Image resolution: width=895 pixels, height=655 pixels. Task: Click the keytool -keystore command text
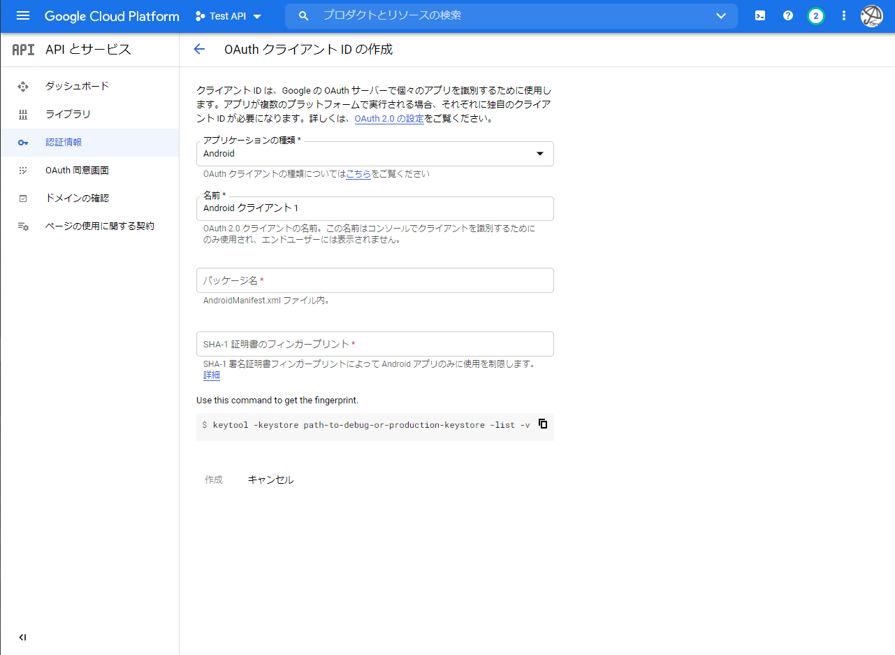[371, 425]
